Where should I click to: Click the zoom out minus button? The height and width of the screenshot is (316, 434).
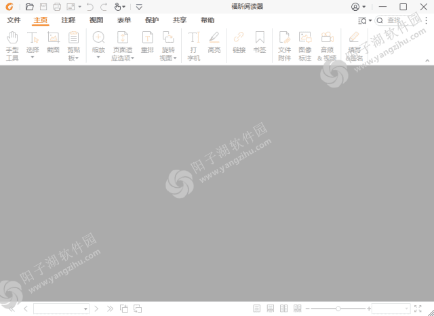(x=307, y=309)
